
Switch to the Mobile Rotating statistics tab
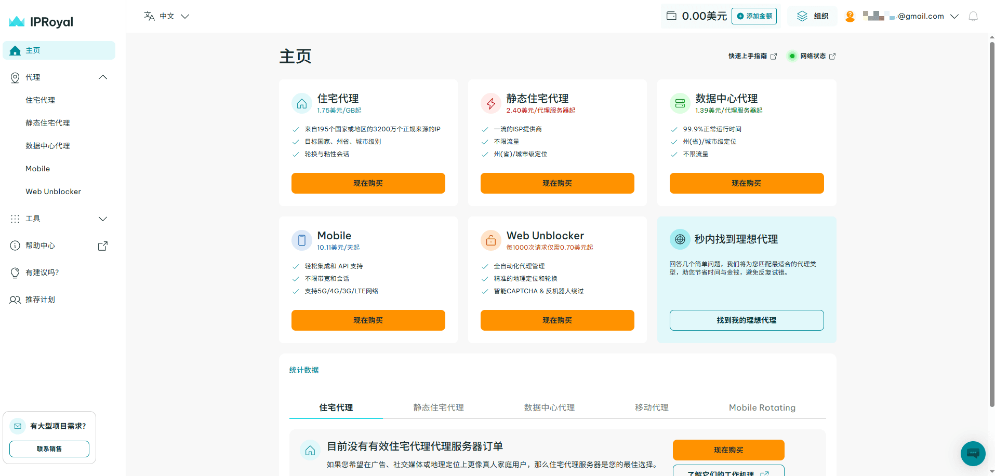pyautogui.click(x=762, y=407)
